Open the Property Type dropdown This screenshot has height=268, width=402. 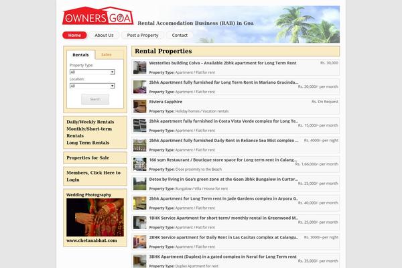click(x=92, y=72)
